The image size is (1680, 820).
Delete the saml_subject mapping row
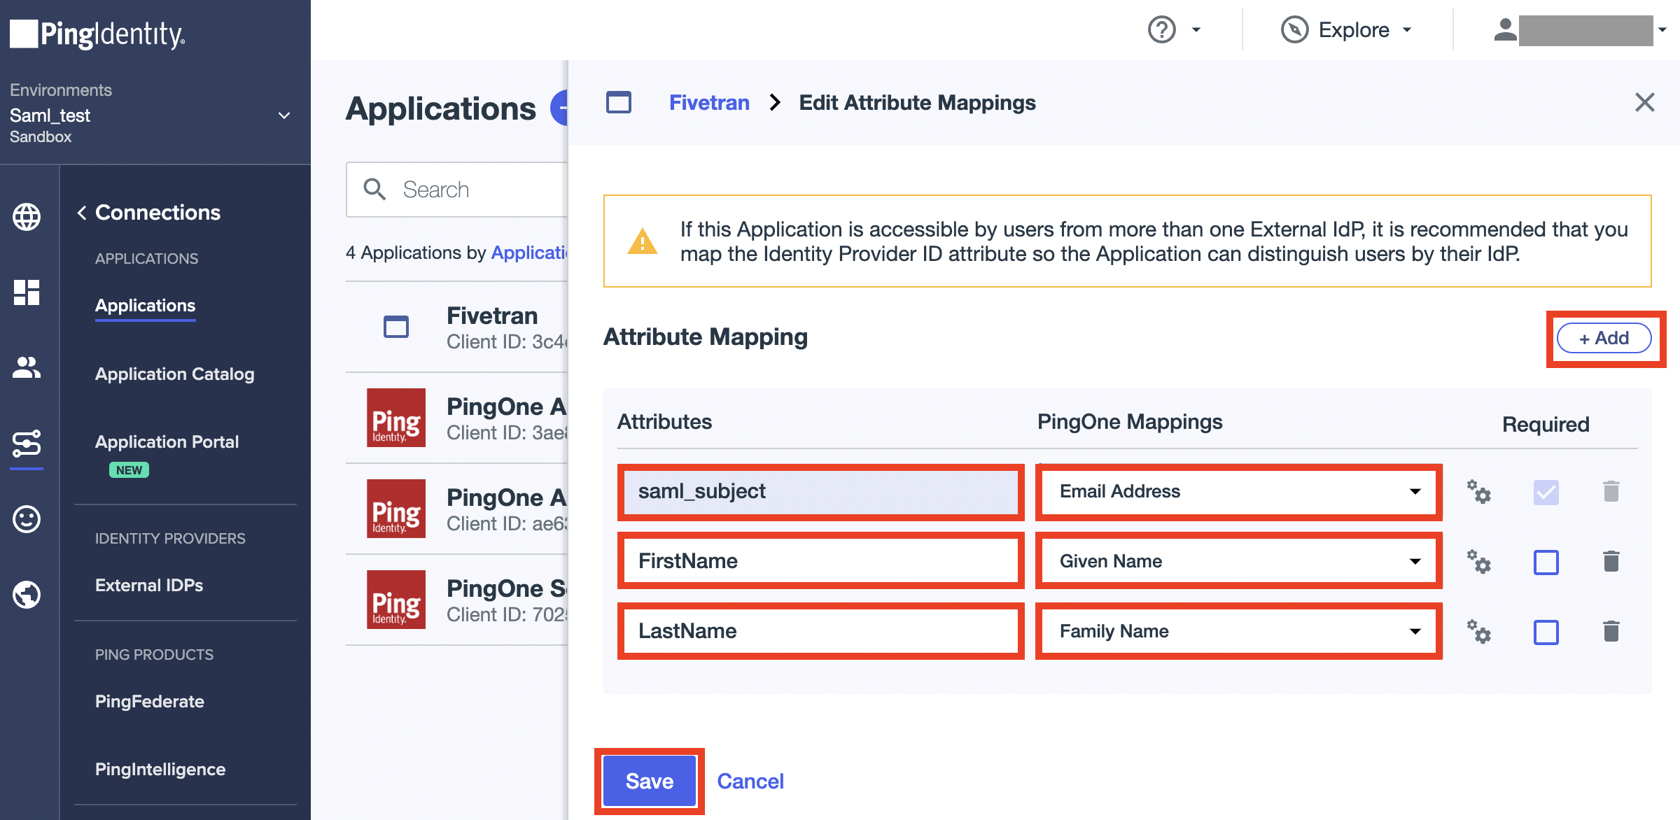[1611, 491]
